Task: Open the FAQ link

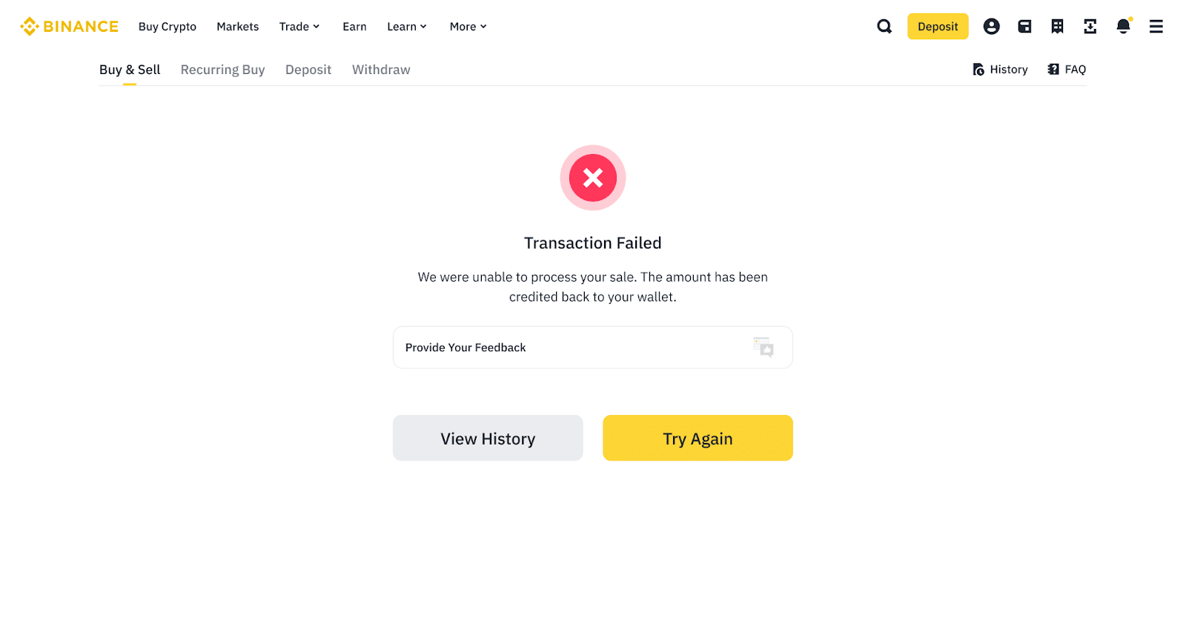Action: (1067, 70)
